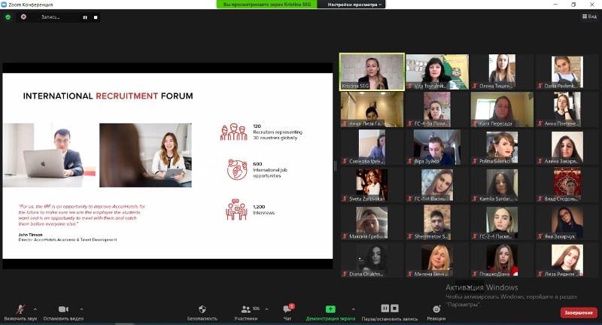Click the red unread badge on Чат
The width and height of the screenshot is (602, 325).
pos(292,306)
